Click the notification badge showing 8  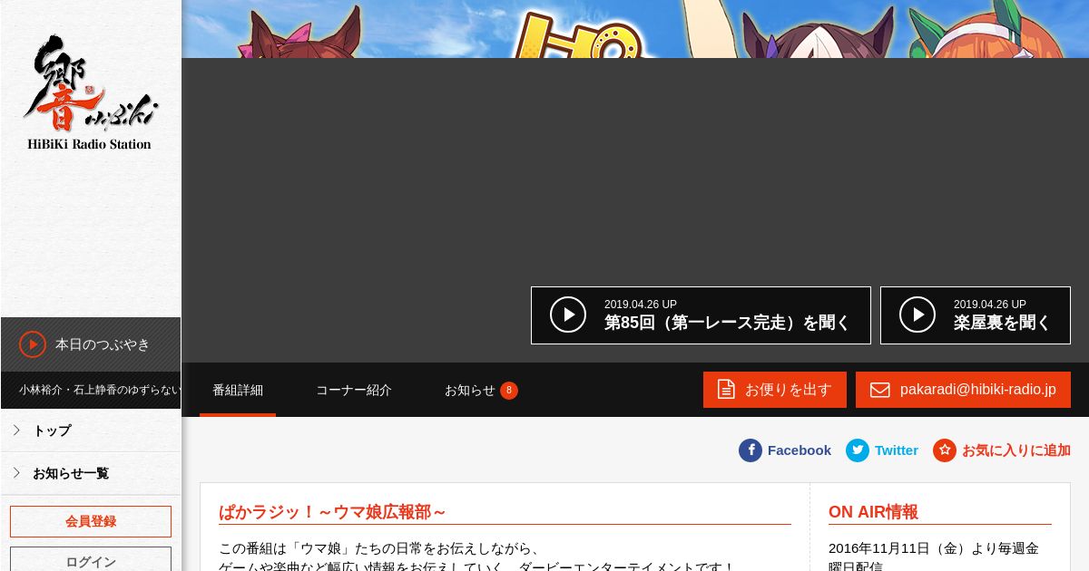click(x=509, y=391)
